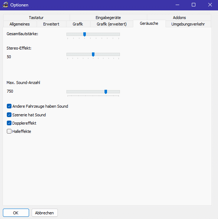Click the Optionen app icon in title bar

pyautogui.click(x=5, y=5)
